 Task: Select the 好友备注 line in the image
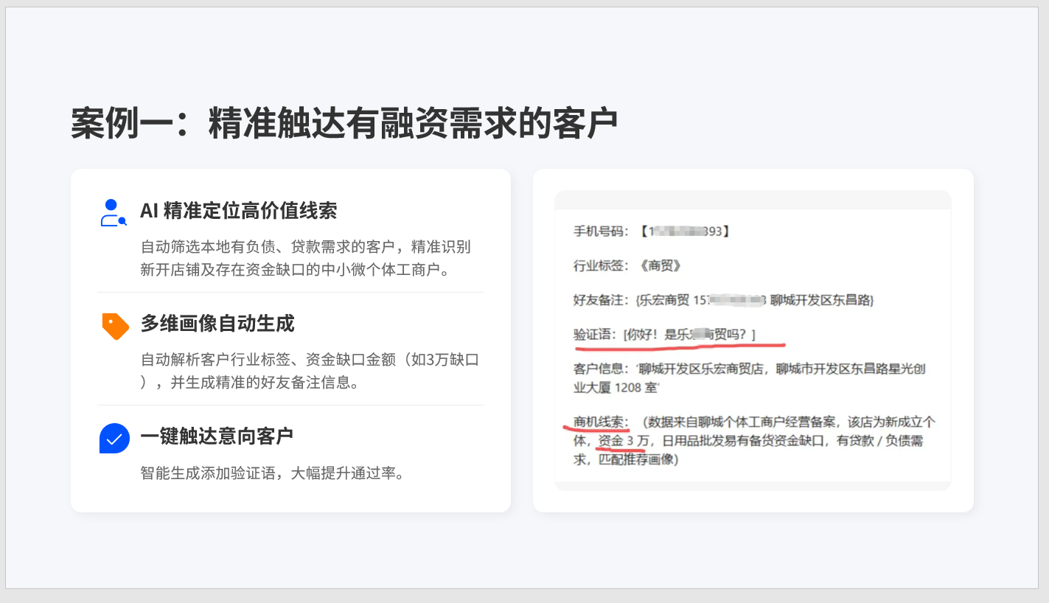pyautogui.click(x=723, y=300)
